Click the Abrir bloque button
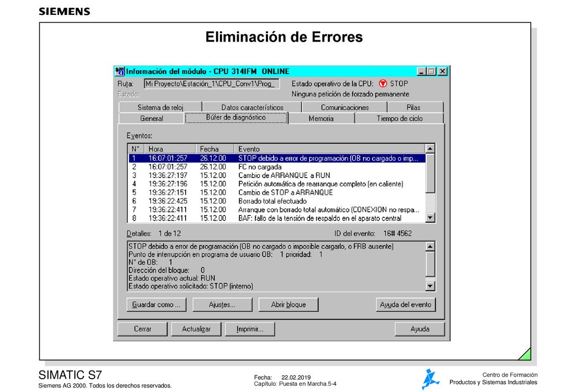This screenshot has height=392, width=566. pyautogui.click(x=289, y=305)
